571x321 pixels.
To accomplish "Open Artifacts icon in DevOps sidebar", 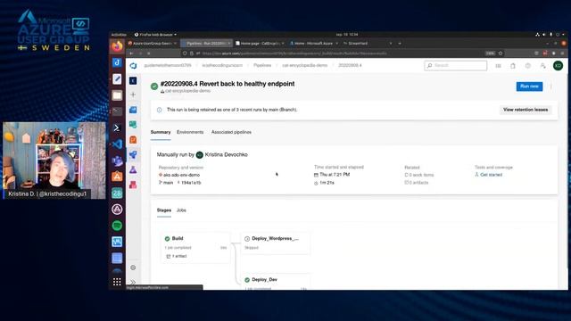I will [x=133, y=185].
